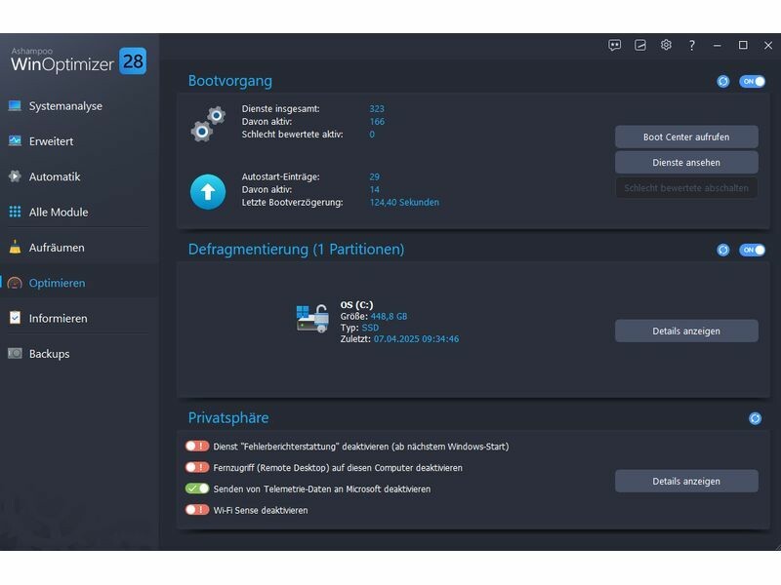Toggle the Fehlerberichterstattung service option
Screen dimensions: 781x585
[197, 447]
